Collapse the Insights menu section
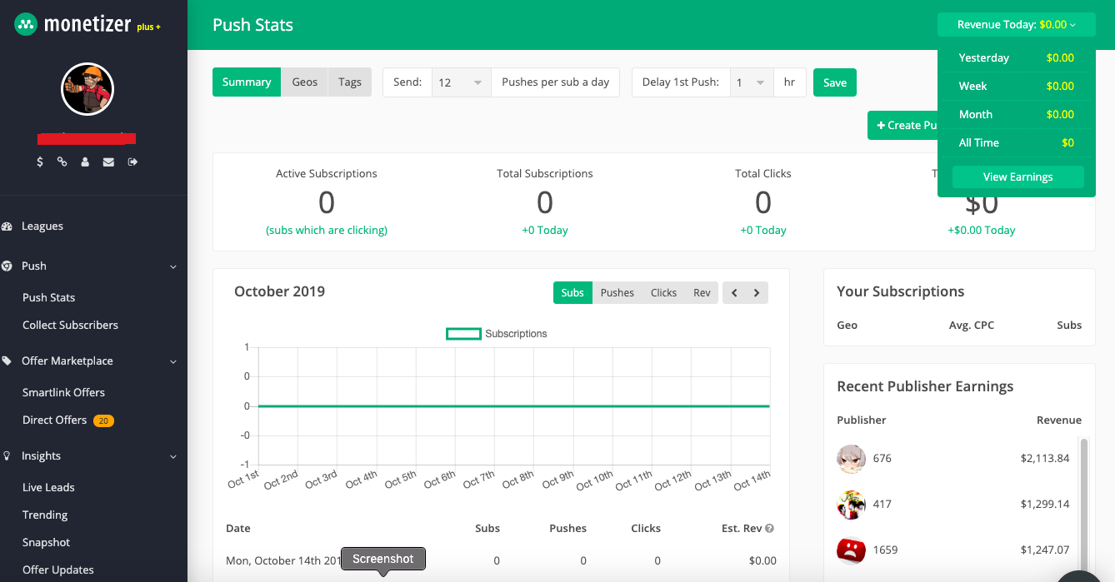Screen dimensions: 1115x582 point(173,456)
